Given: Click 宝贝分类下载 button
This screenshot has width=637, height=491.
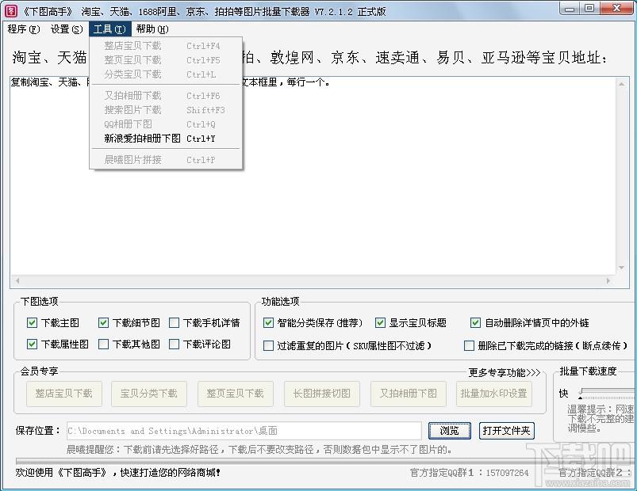Looking at the screenshot, I should pyautogui.click(x=148, y=394).
